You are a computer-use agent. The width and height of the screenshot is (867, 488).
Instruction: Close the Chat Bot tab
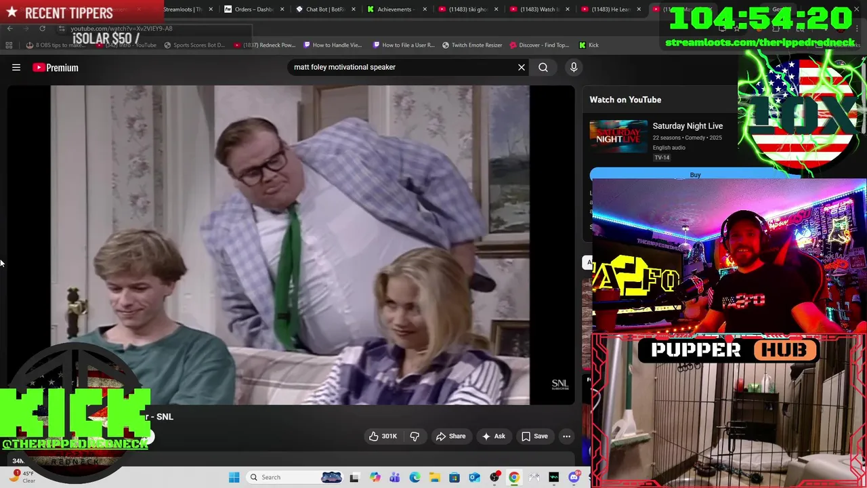pos(354,9)
